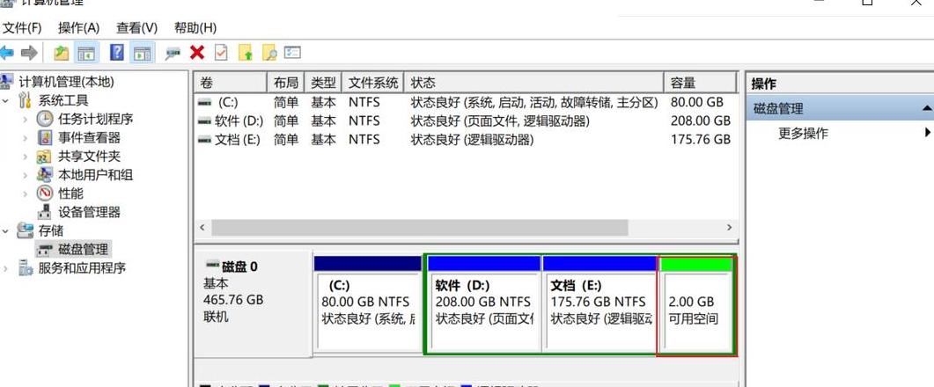The width and height of the screenshot is (934, 387).
Task: Open the File (文件) menu
Action: (x=22, y=28)
